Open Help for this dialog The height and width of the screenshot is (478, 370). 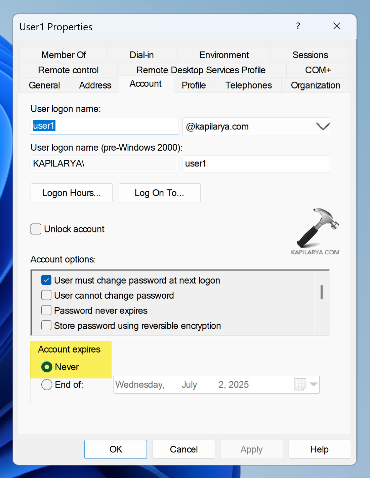320,449
